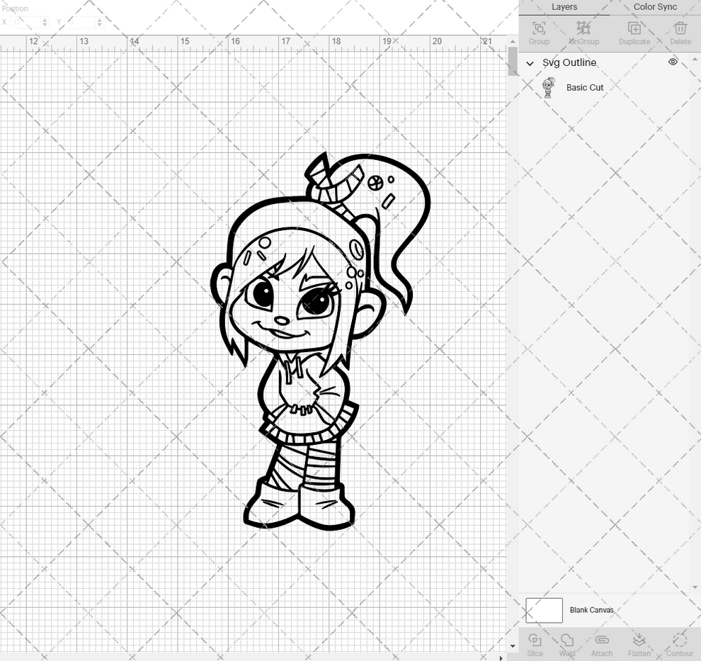Apply the Flatten tool
Image resolution: width=701 pixels, height=661 pixels.
pos(639,643)
